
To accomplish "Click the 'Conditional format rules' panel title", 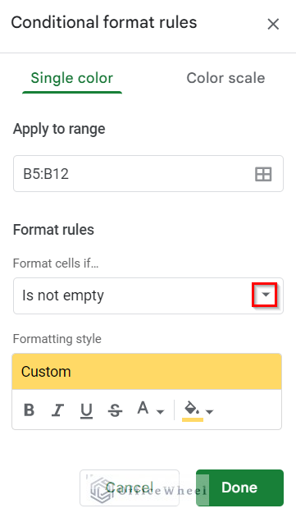I will (x=104, y=23).
